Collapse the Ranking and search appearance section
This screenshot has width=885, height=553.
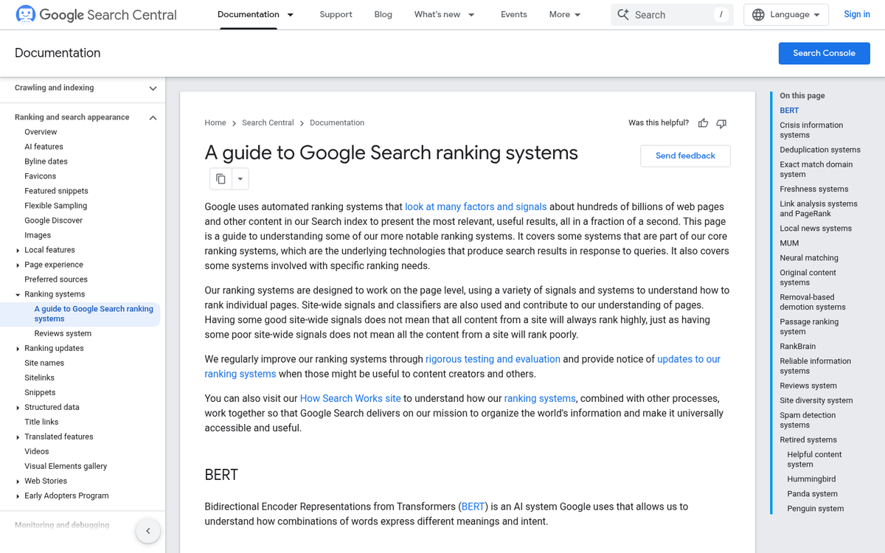[x=153, y=116]
